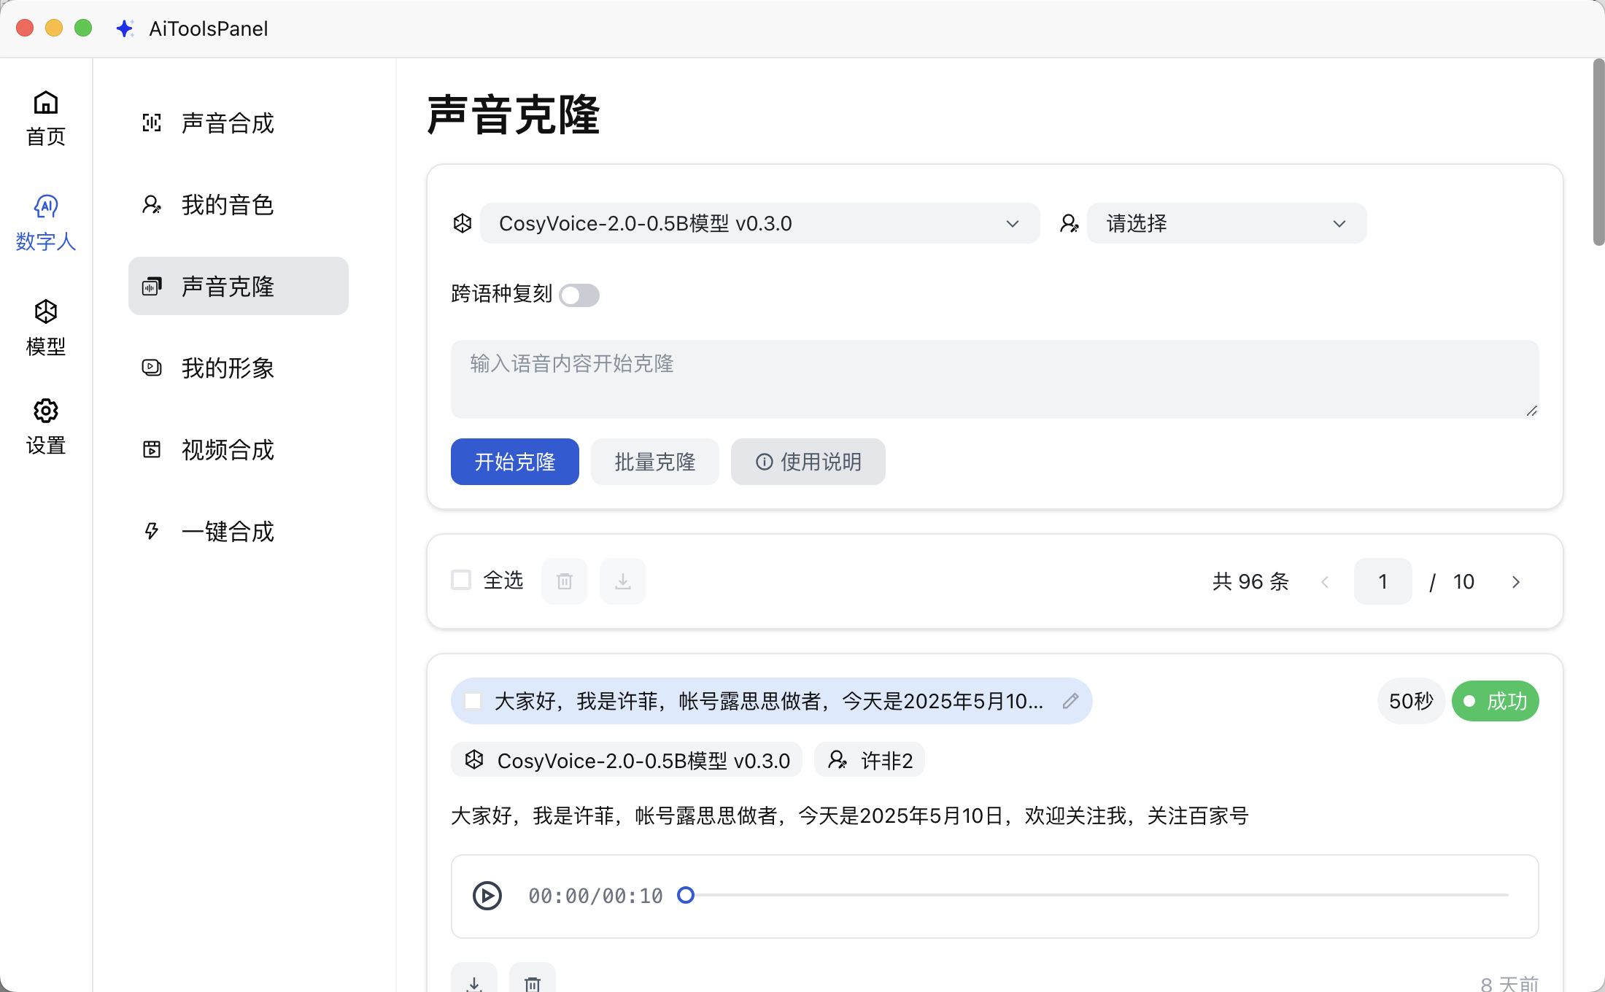Click the 批量克隆 button
Viewport: 1605px width, 992px height.
(655, 462)
